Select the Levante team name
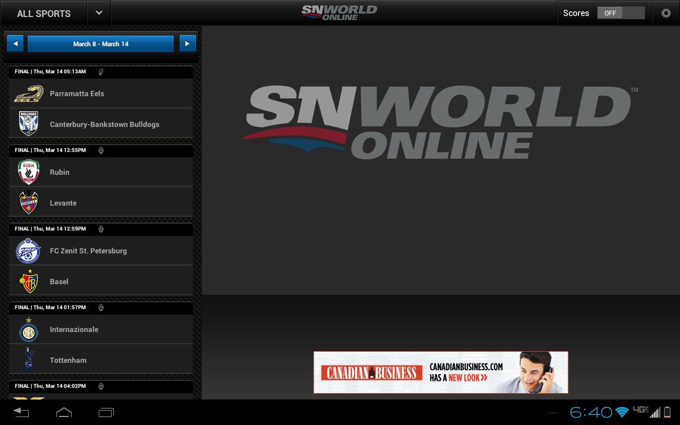The image size is (680, 425). 63,203
